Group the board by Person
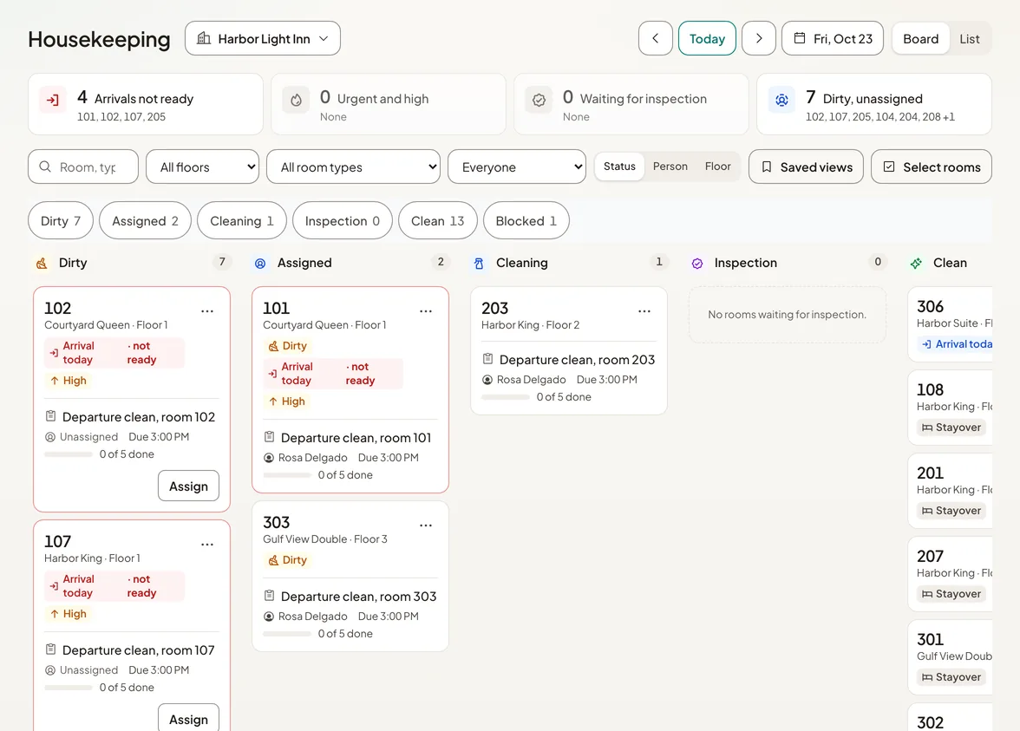1020x731 pixels. (670, 166)
